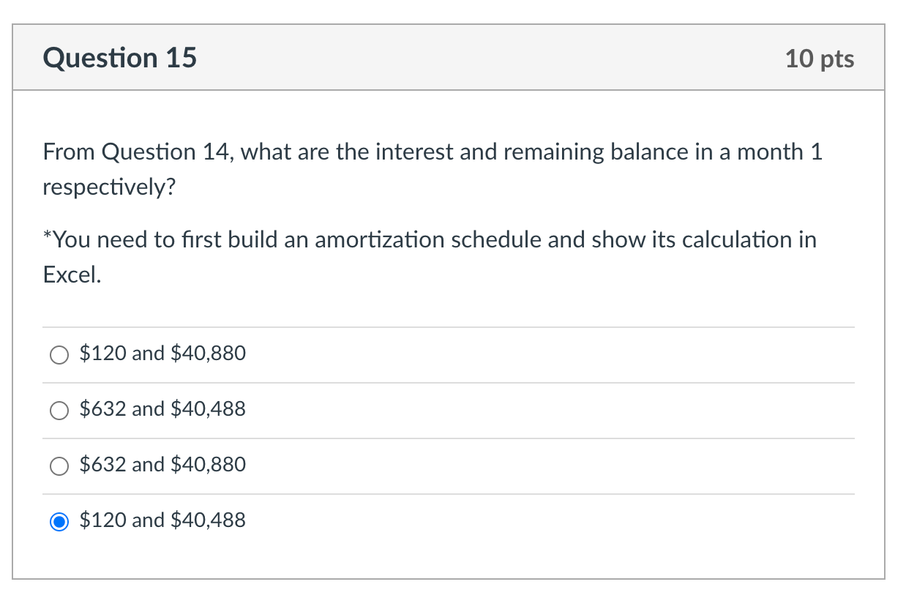The image size is (906, 609).
Task: Click the answer text "$632 and $40,880"
Action: 162,465
